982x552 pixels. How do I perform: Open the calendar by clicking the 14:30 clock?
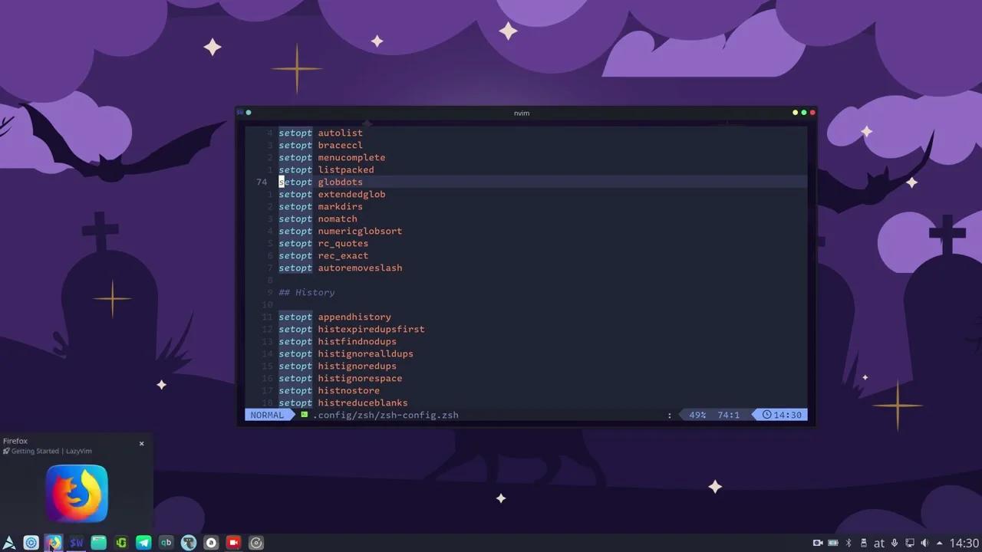point(957,543)
